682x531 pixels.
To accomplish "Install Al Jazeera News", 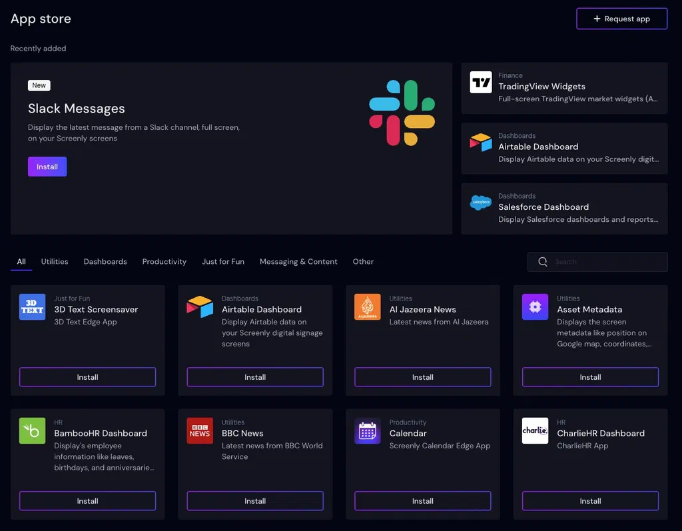I will point(423,377).
